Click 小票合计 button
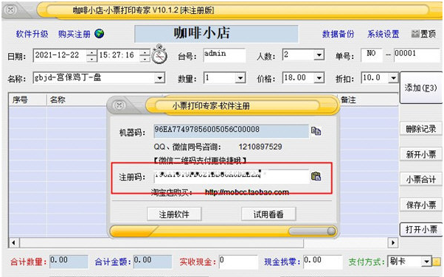This screenshot has height=277, width=444. coord(421,179)
